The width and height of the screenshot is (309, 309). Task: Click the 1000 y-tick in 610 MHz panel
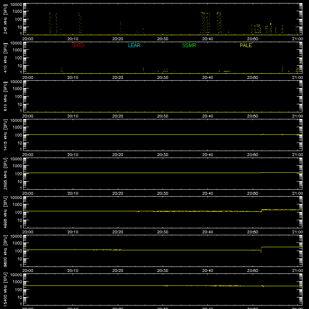tap(17, 89)
